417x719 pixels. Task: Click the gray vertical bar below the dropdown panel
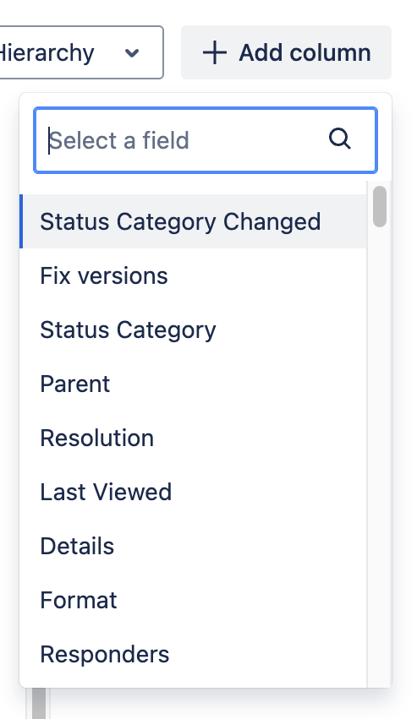coord(39,704)
